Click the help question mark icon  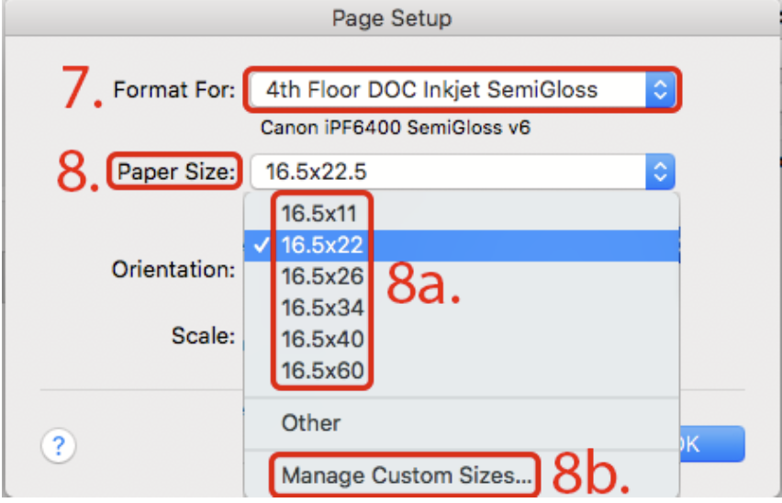coord(59,445)
